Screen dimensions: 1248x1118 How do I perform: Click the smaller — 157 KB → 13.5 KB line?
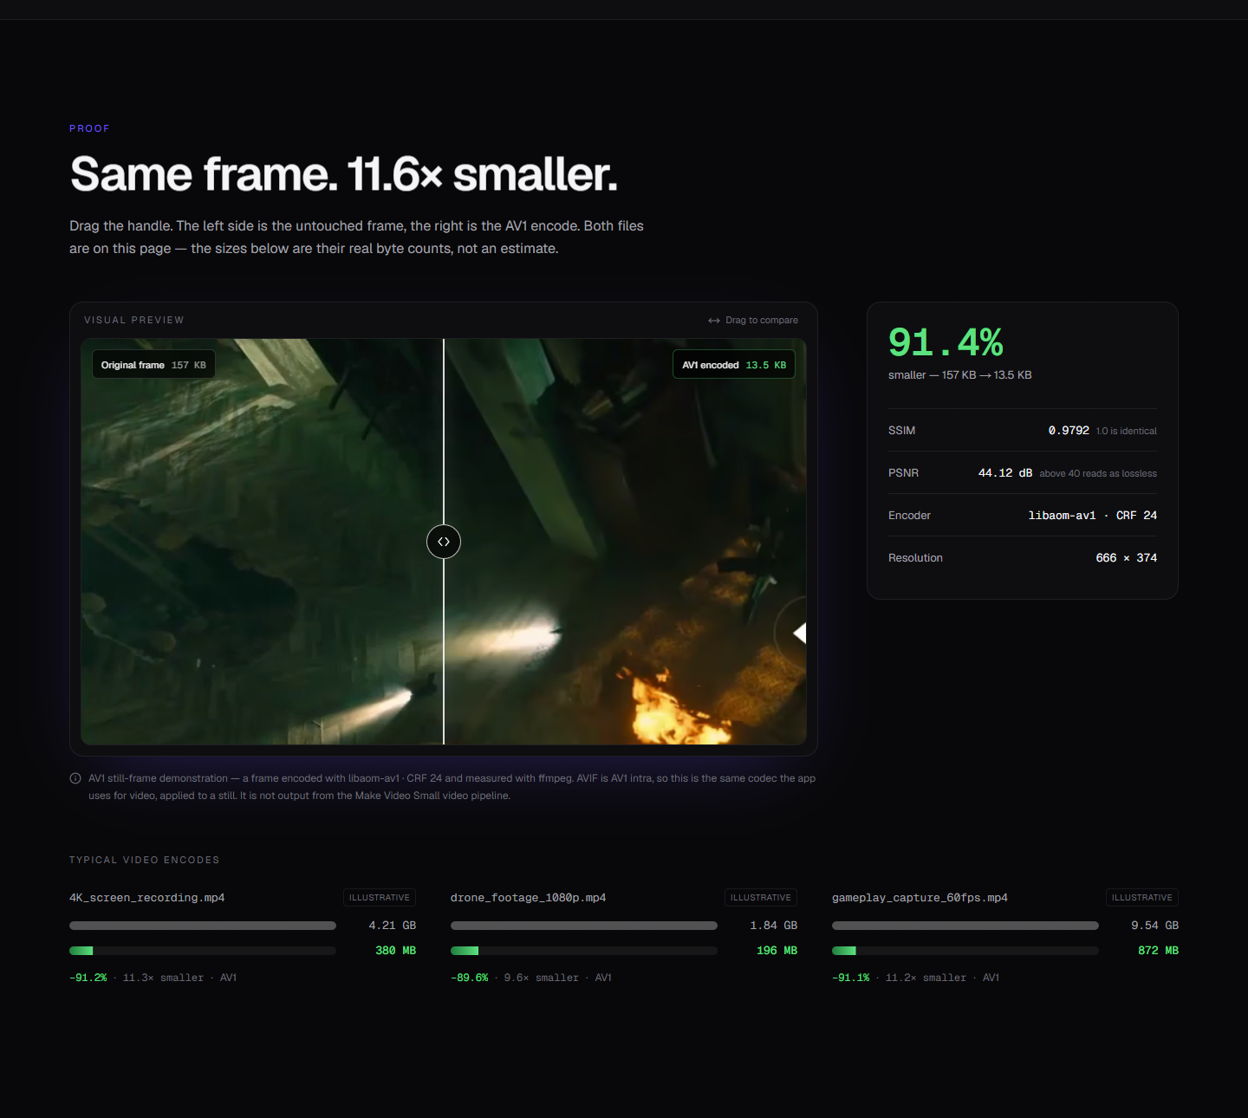coord(960,375)
